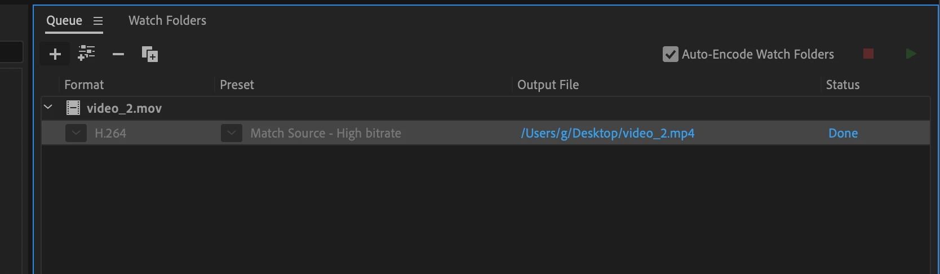
Task: Click the Done status link
Action: coord(843,133)
